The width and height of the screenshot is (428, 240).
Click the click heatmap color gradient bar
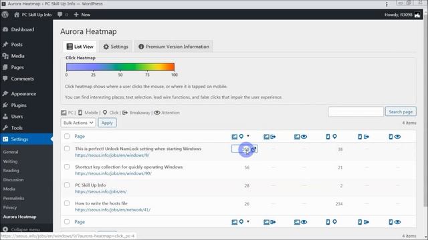point(120,67)
